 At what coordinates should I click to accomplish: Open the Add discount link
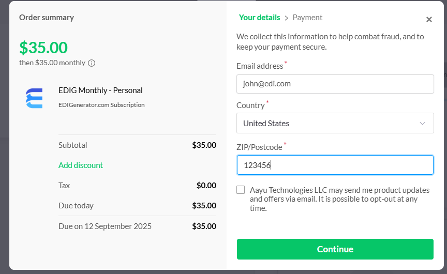tap(81, 165)
